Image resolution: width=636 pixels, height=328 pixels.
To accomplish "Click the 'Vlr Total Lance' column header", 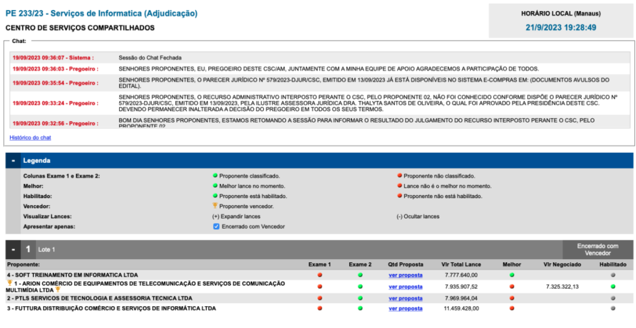I will pyautogui.click(x=461, y=265).
